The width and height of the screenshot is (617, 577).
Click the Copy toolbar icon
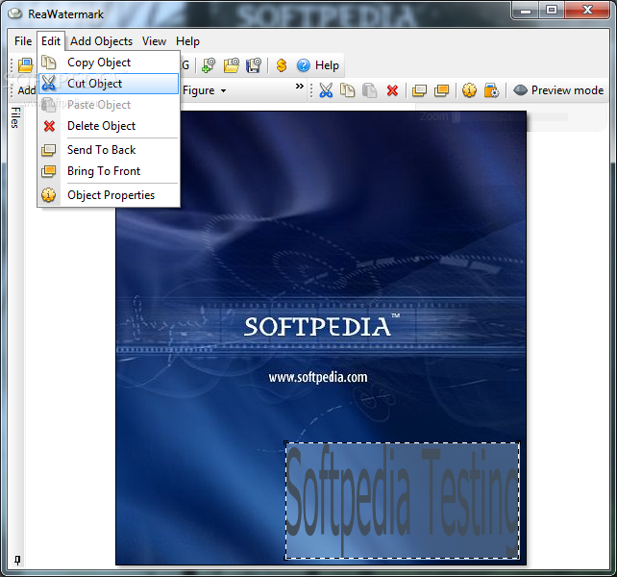347,90
